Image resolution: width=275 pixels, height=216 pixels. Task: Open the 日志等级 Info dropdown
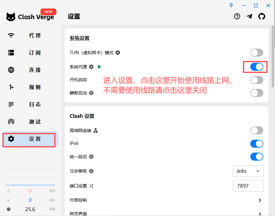pyautogui.click(x=248, y=171)
